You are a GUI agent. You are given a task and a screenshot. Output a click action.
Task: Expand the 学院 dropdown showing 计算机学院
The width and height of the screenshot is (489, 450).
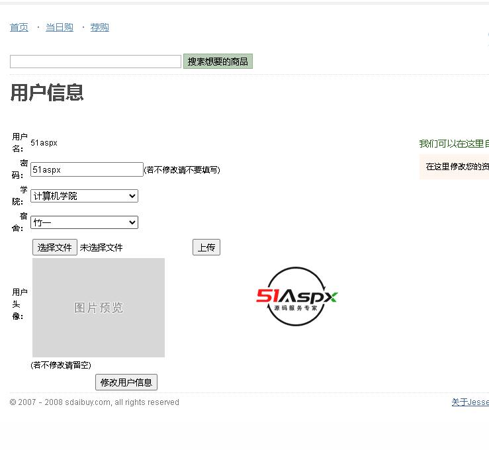tap(84, 196)
